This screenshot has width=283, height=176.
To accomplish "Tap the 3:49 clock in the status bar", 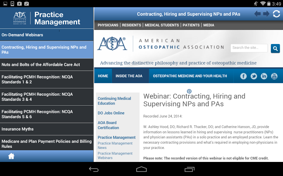I will tap(277, 4).
